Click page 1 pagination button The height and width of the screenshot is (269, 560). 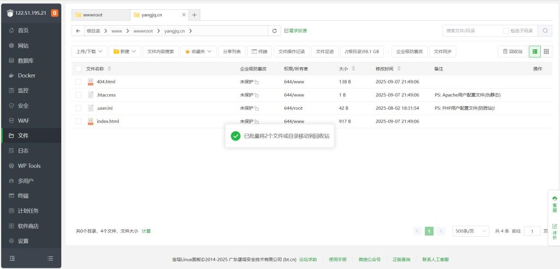point(429,231)
